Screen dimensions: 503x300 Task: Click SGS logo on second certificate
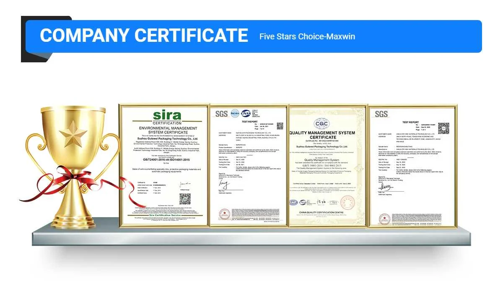point(221,114)
